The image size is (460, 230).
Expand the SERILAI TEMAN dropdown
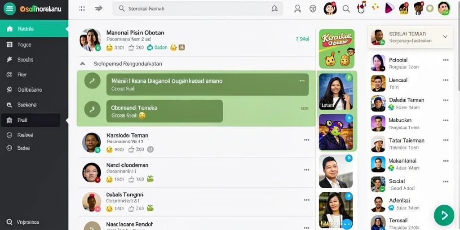pyautogui.click(x=445, y=37)
